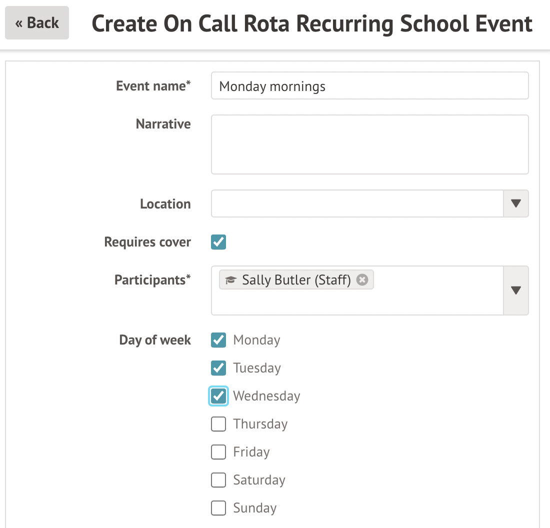
Task: Tick the Friday checkbox
Action: click(218, 452)
